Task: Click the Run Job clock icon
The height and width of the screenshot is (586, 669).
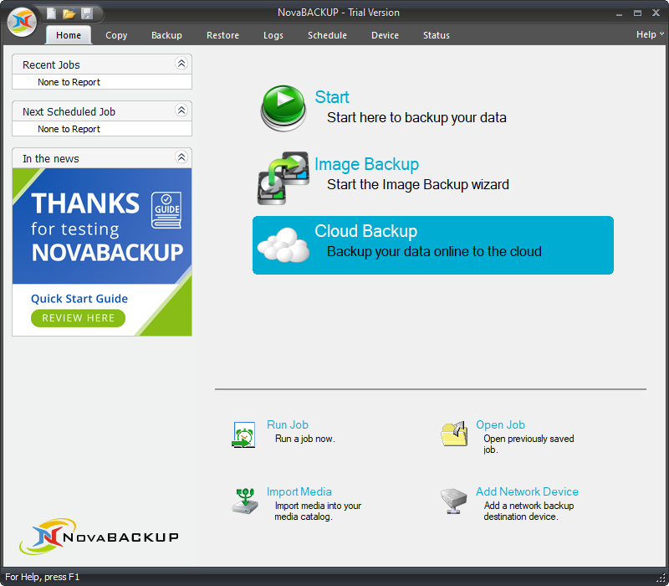Action: (243, 434)
